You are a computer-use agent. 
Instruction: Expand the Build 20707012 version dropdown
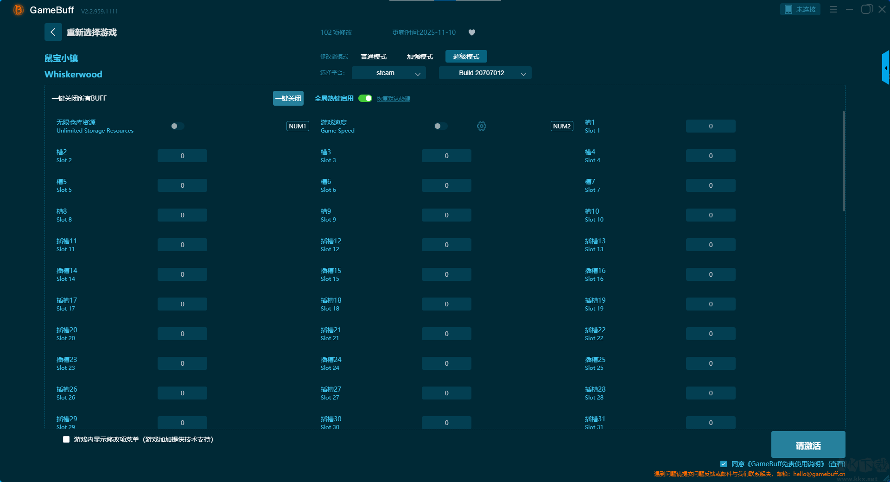pyautogui.click(x=485, y=73)
